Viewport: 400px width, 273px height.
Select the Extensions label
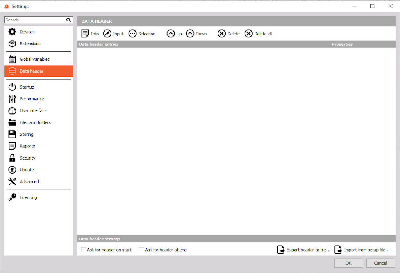[x=30, y=44]
